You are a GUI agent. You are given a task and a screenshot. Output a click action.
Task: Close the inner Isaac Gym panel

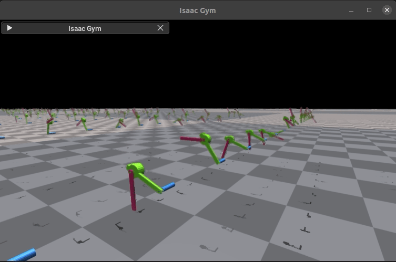[x=160, y=28]
